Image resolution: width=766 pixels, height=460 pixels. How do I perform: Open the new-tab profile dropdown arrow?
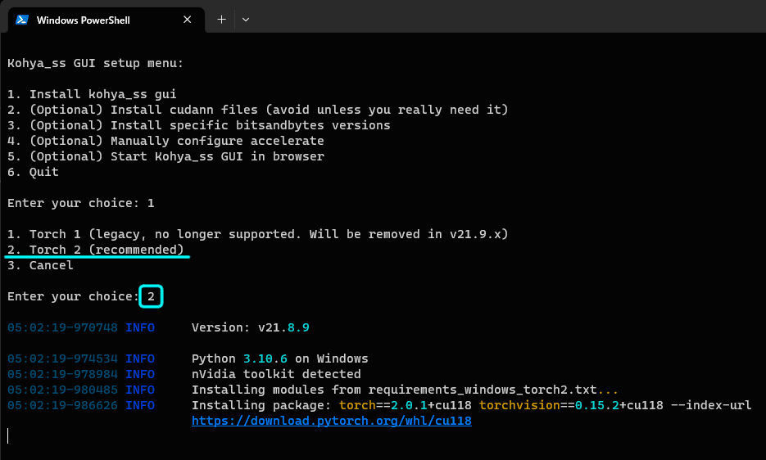coord(246,20)
